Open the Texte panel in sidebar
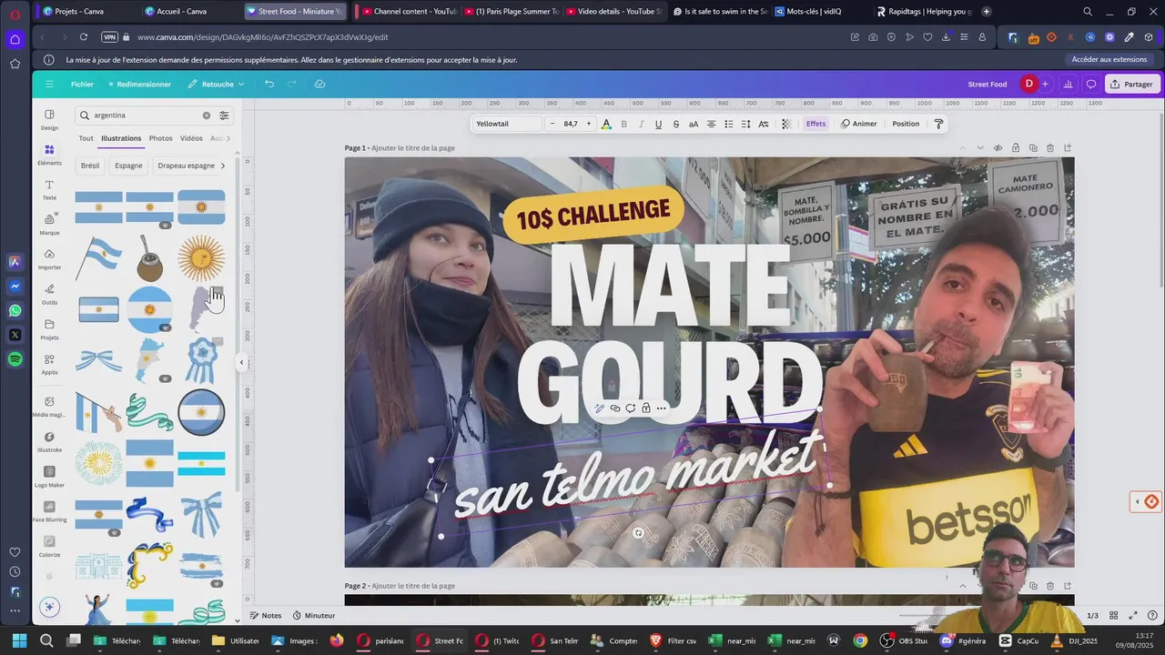 49,189
